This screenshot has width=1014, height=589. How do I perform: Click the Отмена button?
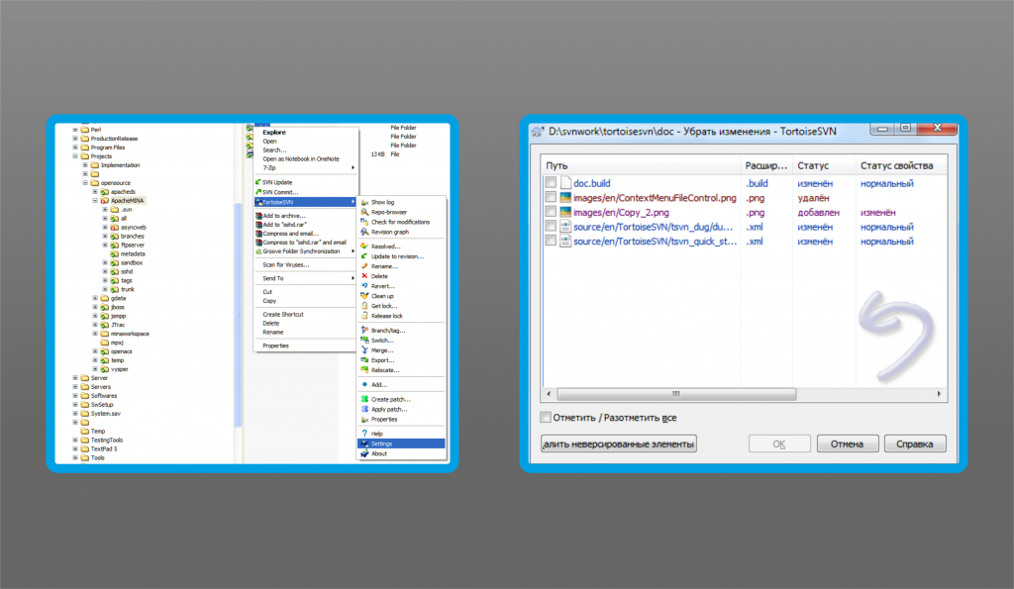[848, 444]
